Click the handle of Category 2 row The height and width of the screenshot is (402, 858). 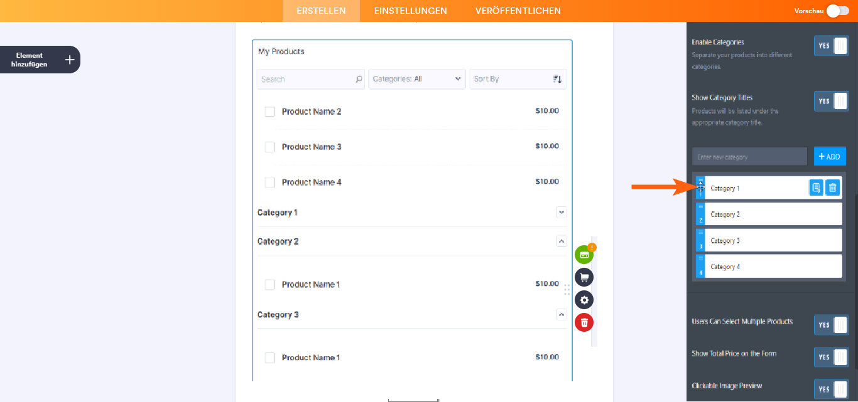pyautogui.click(x=700, y=214)
